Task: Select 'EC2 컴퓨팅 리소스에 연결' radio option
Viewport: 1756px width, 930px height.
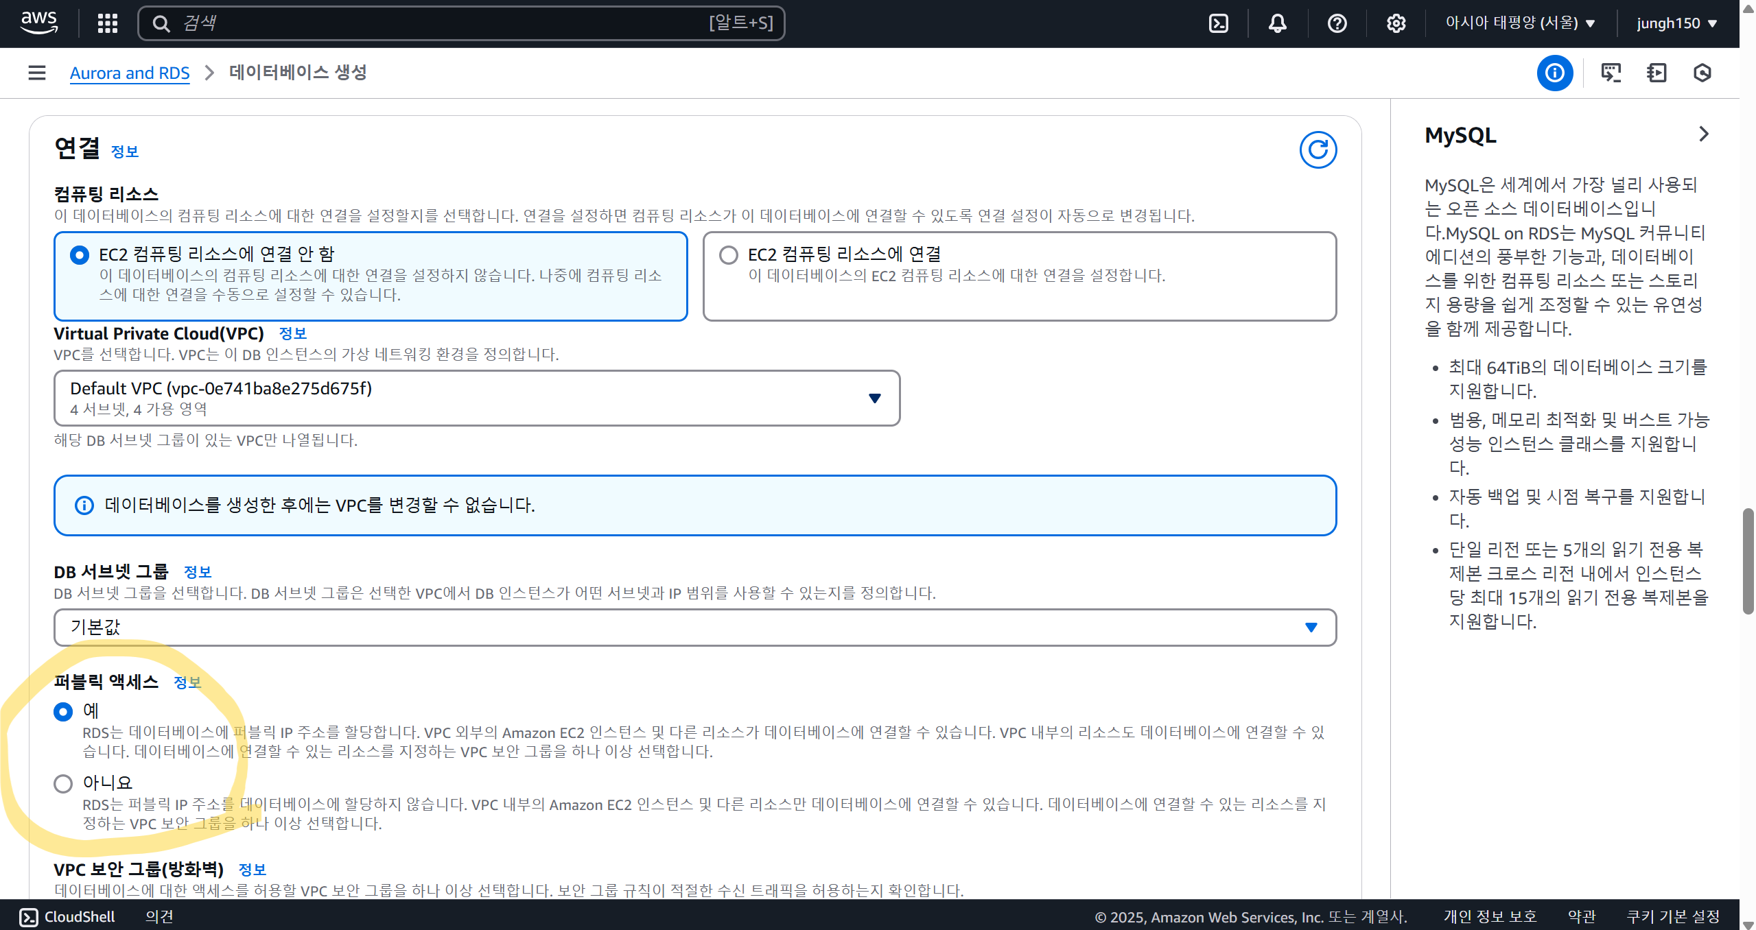Action: [728, 255]
